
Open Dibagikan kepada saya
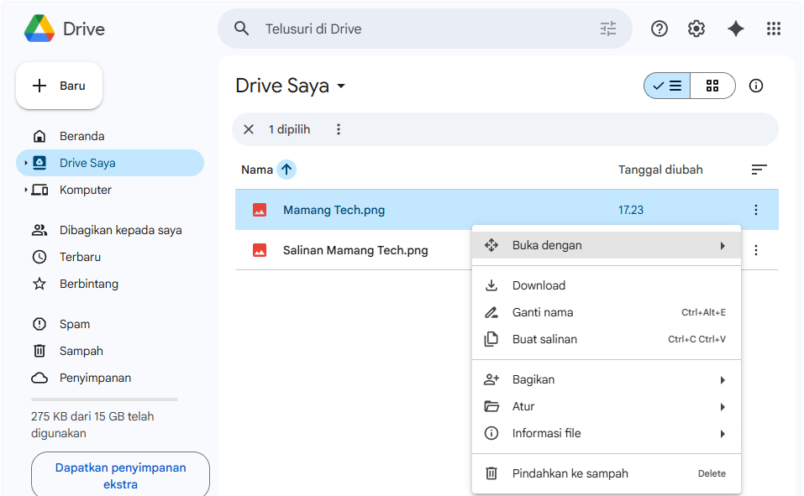pyautogui.click(x=110, y=230)
